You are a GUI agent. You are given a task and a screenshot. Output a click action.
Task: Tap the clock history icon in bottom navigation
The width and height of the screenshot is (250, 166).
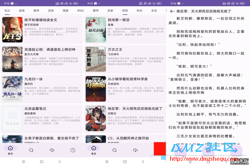(x=73, y=150)
